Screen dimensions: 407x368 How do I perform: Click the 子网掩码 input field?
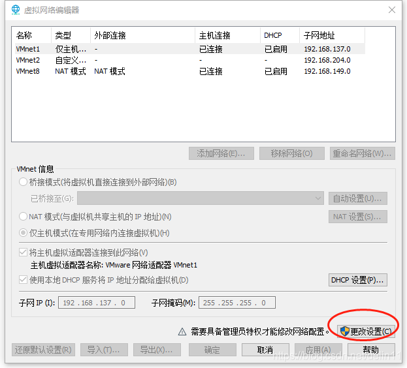pos(237,303)
